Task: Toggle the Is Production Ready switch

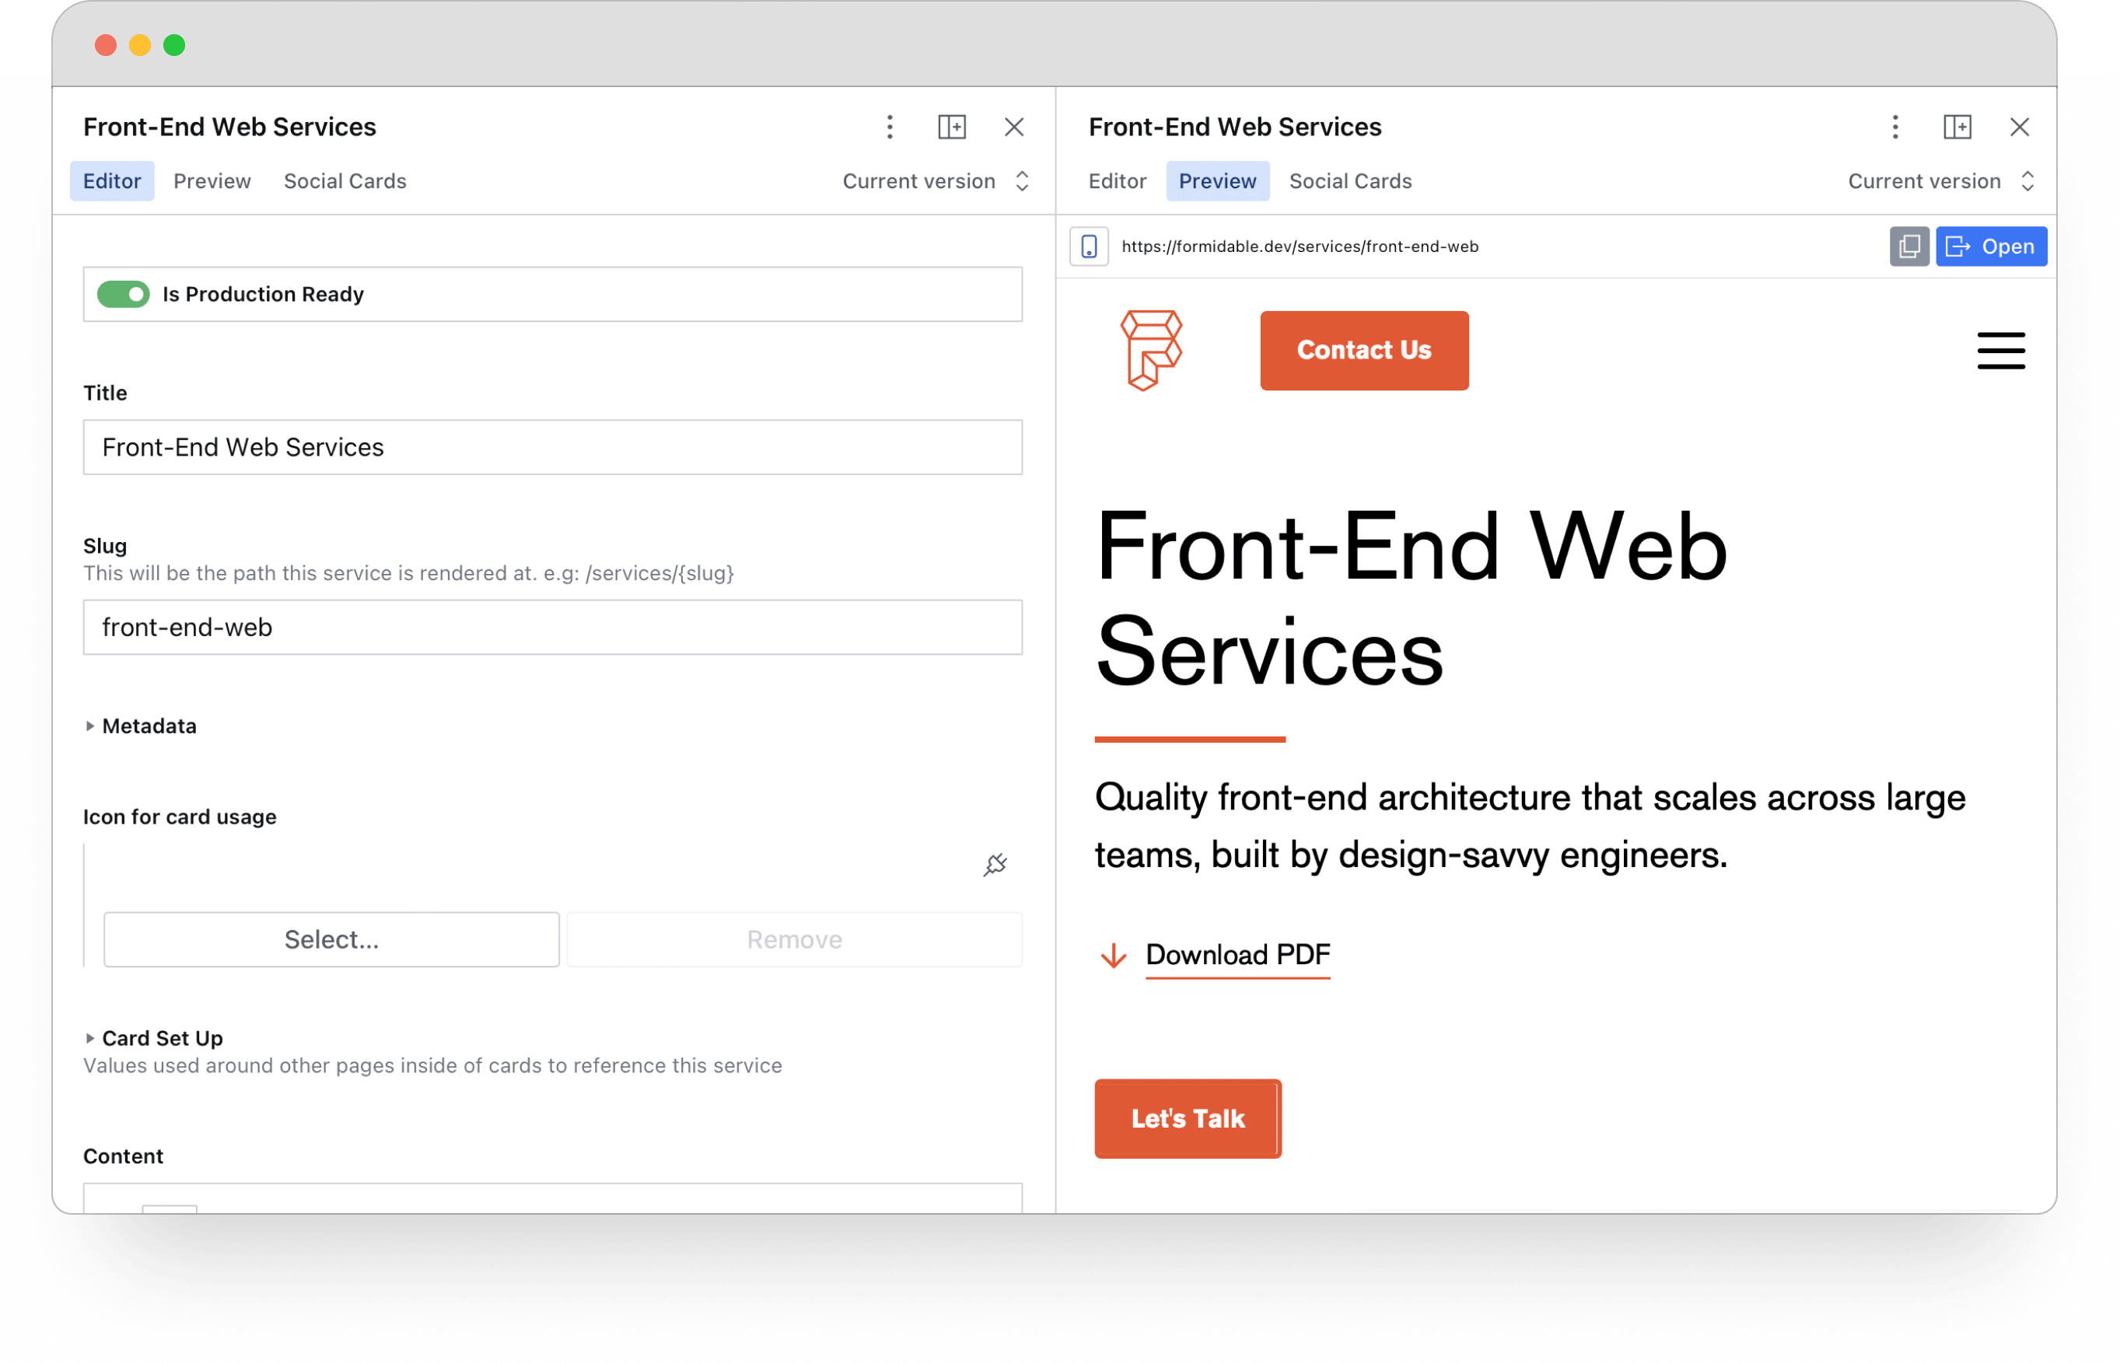Action: 124,292
